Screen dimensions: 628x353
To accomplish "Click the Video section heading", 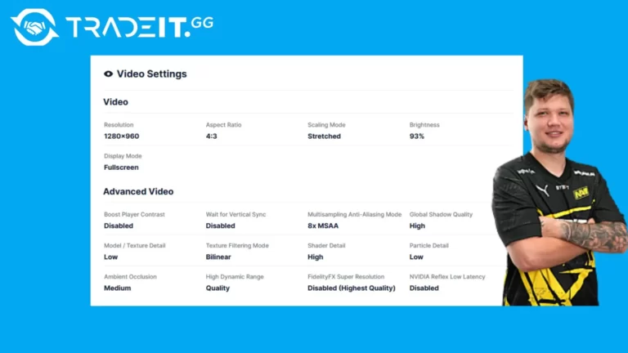I will pos(116,101).
